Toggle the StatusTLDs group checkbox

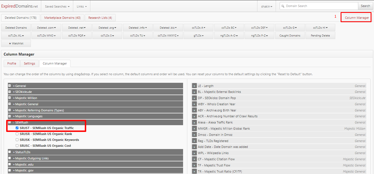click(10, 152)
